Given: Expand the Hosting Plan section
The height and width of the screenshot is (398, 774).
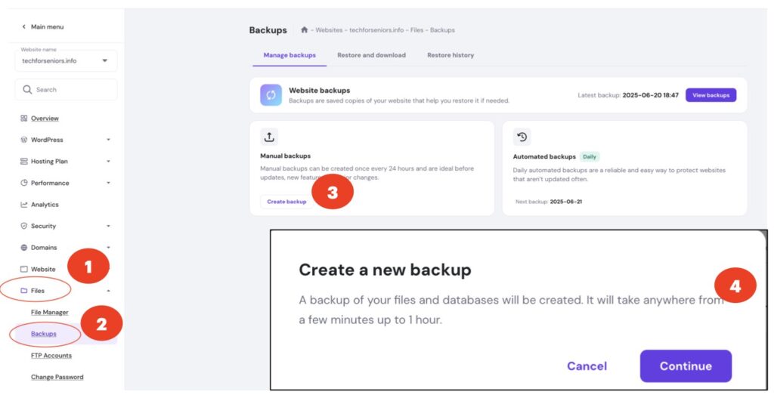Looking at the screenshot, I should [x=108, y=162].
